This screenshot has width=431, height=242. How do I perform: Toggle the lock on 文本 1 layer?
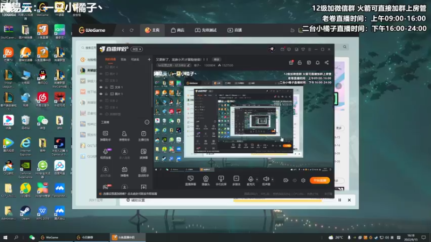(106, 87)
